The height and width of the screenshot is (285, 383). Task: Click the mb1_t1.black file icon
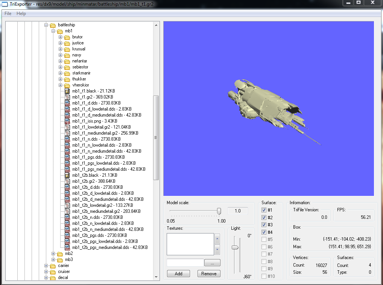pos(67,91)
